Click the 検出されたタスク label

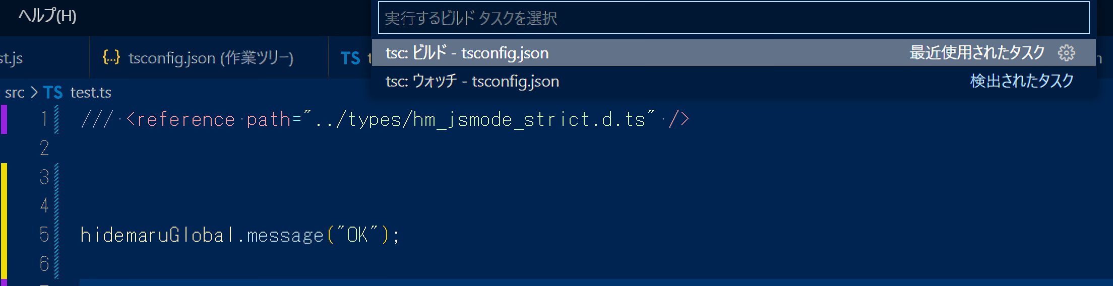(1021, 81)
